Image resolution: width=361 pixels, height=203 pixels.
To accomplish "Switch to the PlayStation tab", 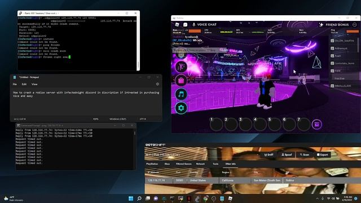I will point(152,164).
